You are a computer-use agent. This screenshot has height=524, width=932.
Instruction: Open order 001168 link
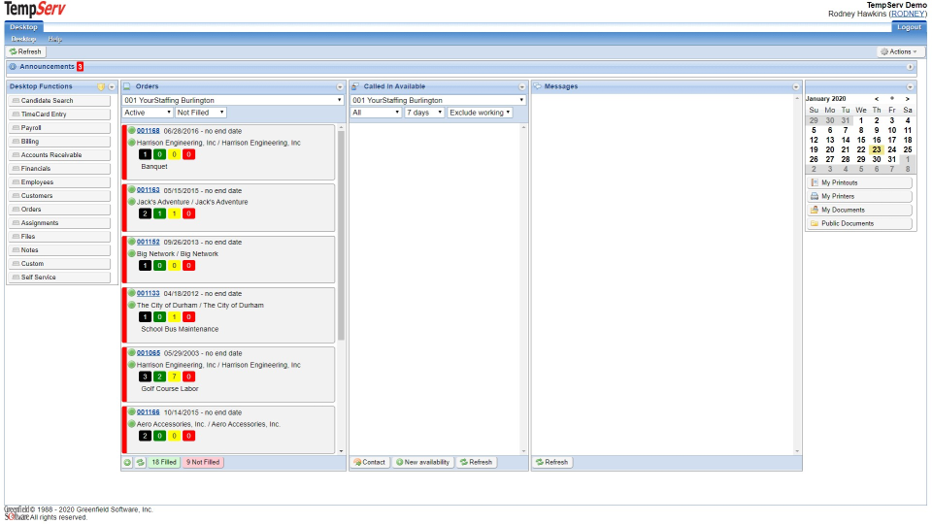(x=148, y=131)
